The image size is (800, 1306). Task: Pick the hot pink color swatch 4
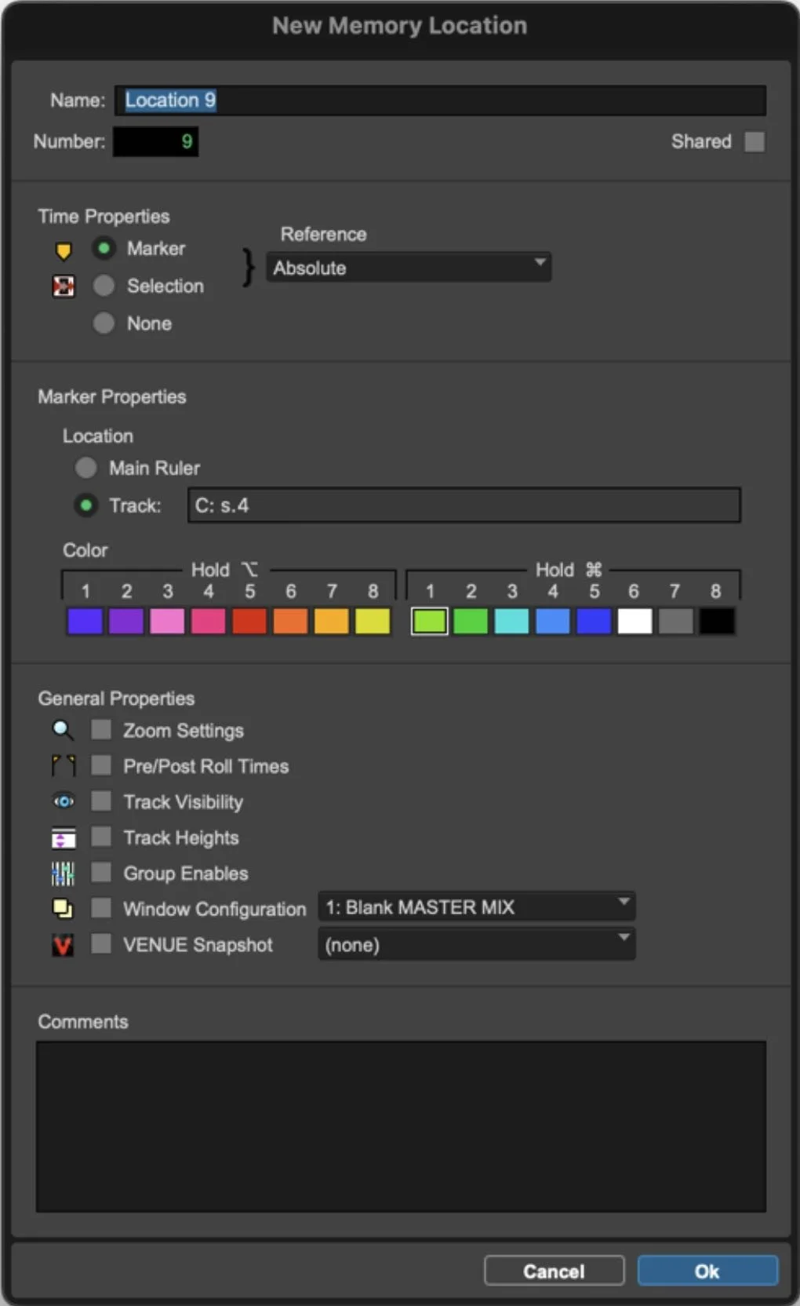(x=209, y=622)
